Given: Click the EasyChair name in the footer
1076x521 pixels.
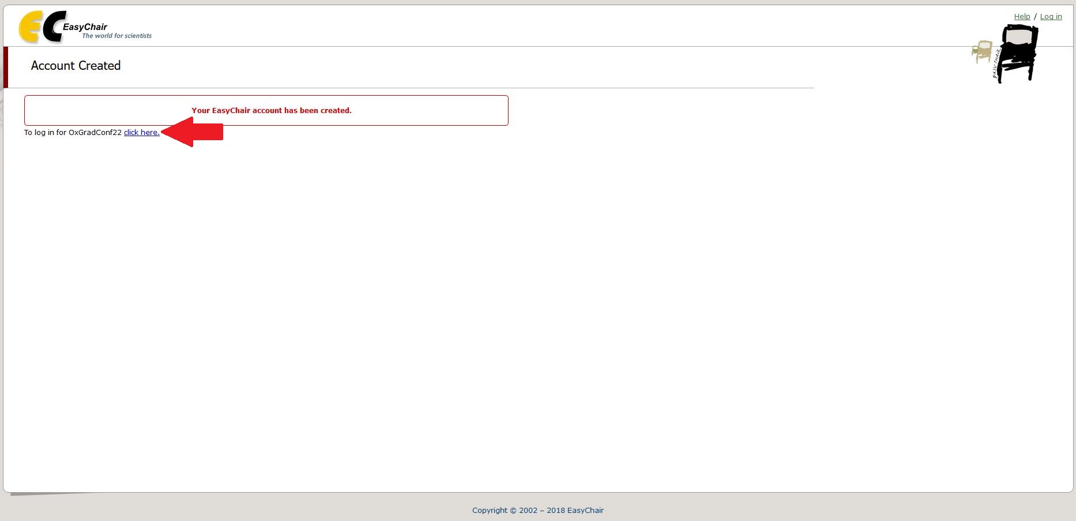Looking at the screenshot, I should [585, 511].
